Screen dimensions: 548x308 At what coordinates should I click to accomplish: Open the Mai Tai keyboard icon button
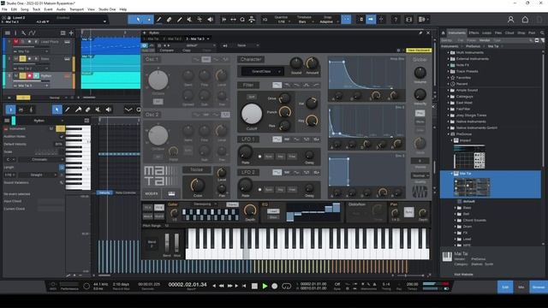click(x=171, y=193)
